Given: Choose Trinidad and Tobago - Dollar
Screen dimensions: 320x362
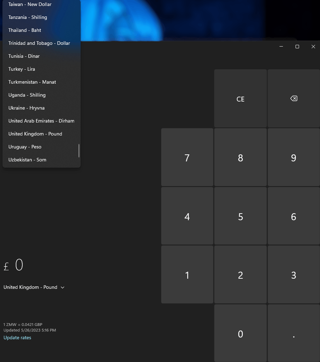Looking at the screenshot, I should tap(42, 43).
